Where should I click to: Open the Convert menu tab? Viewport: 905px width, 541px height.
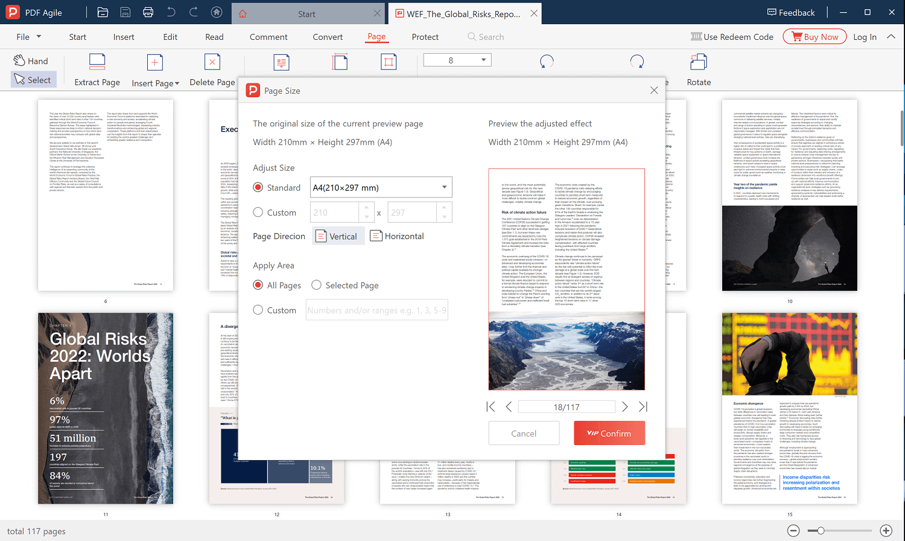coord(328,37)
